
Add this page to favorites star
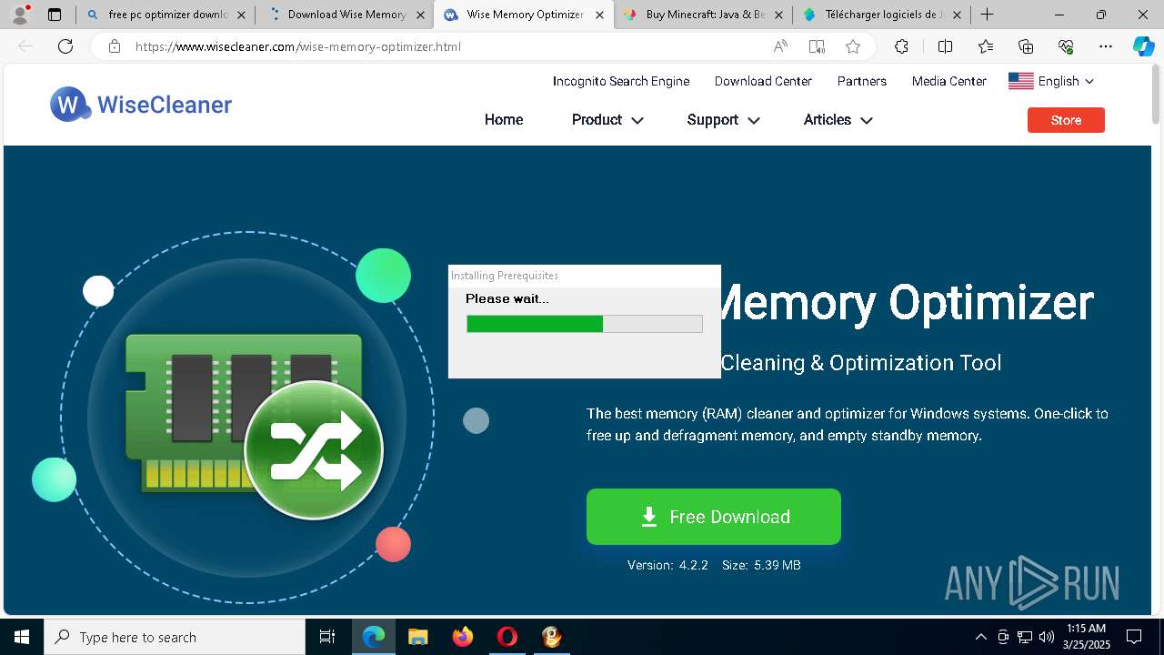pos(852,46)
